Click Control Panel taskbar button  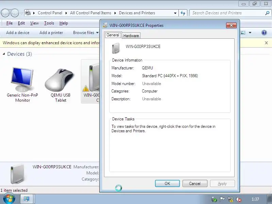[27, 199]
